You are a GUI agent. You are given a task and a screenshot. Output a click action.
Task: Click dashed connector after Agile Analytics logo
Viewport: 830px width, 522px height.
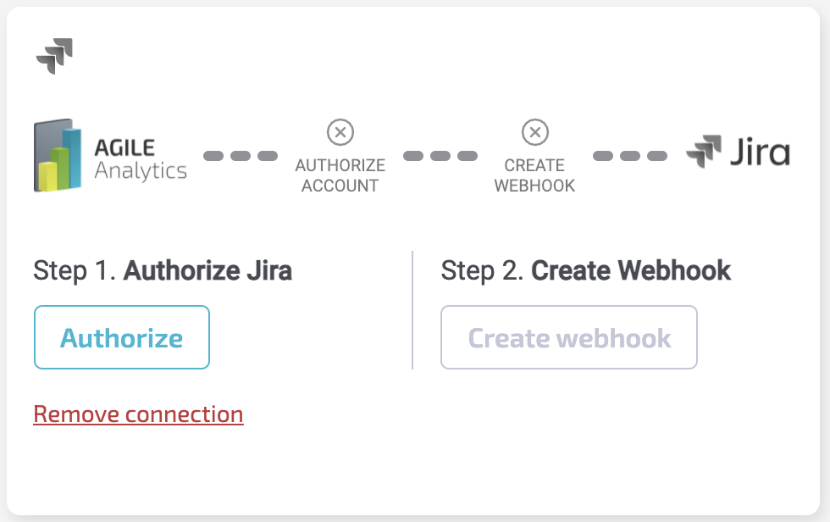(x=241, y=156)
